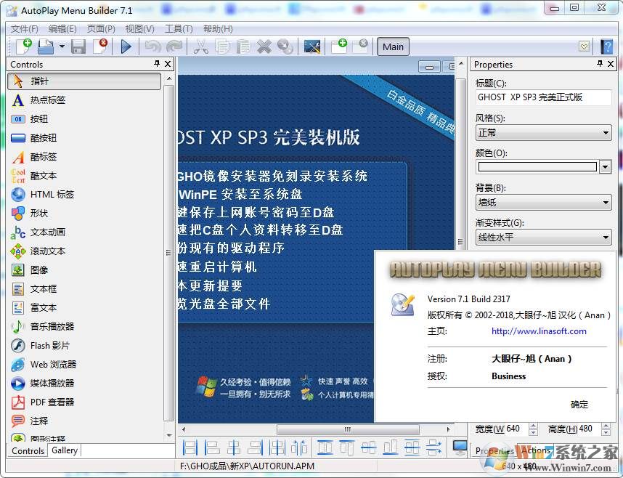The image size is (623, 478).
Task: Switch to the Gallery tab
Action: point(64,450)
